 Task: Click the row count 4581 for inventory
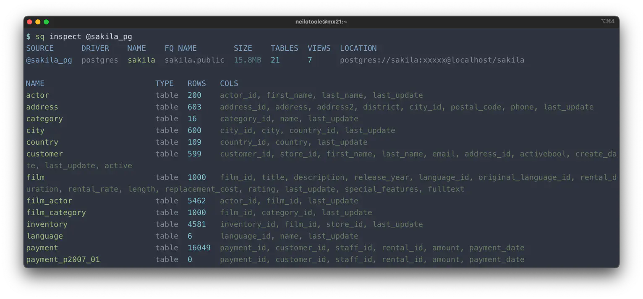tap(197, 224)
